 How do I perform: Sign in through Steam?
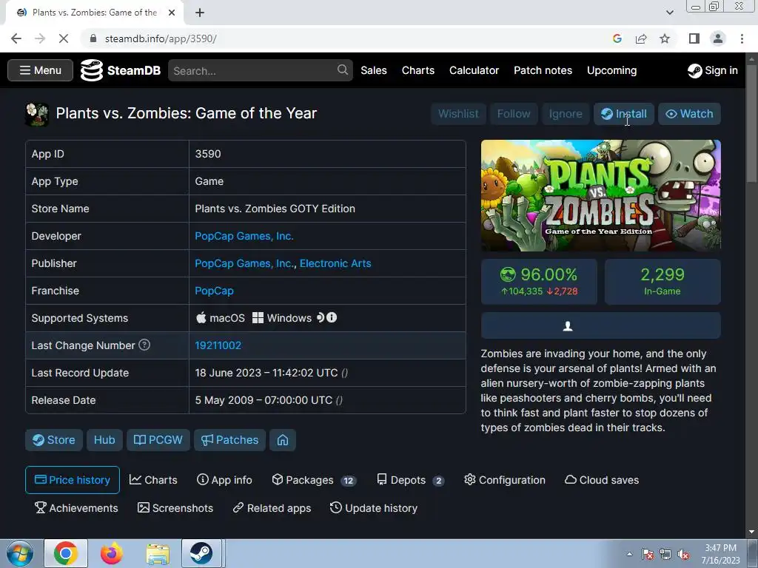713,70
